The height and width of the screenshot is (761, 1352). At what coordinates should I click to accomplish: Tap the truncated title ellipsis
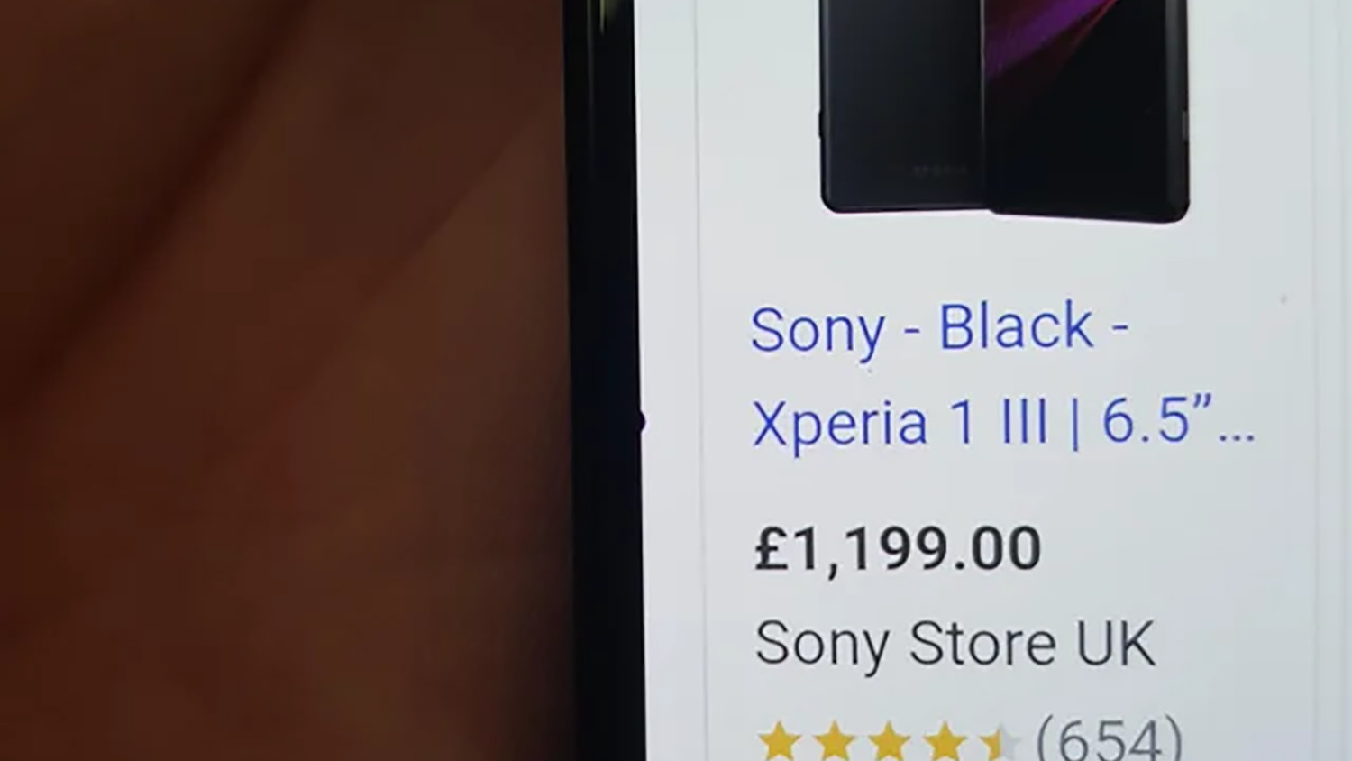coord(1237,438)
